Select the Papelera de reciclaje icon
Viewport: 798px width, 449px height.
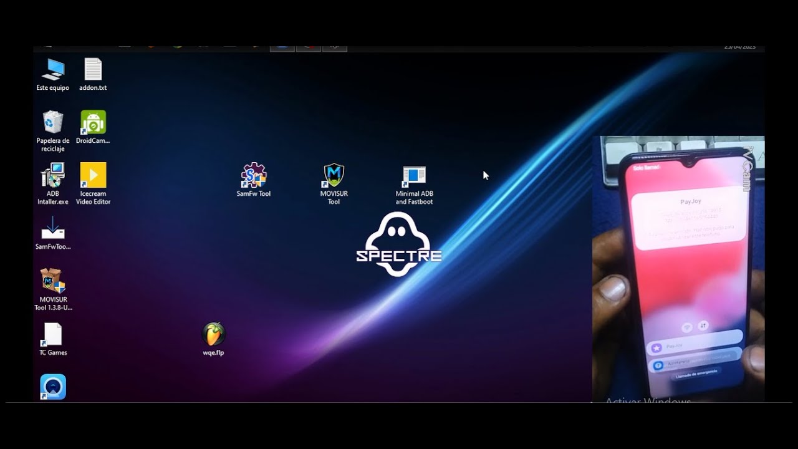click(53, 131)
